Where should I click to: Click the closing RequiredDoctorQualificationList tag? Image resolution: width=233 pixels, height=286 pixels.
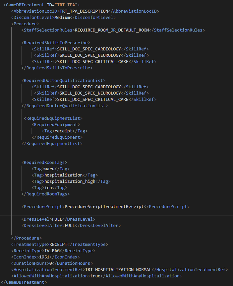[x=65, y=106]
